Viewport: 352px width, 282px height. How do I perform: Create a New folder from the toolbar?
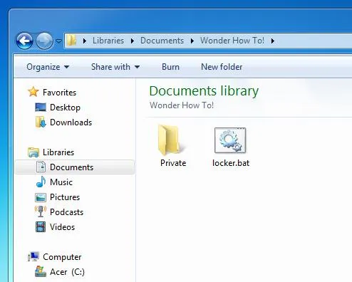tap(222, 67)
